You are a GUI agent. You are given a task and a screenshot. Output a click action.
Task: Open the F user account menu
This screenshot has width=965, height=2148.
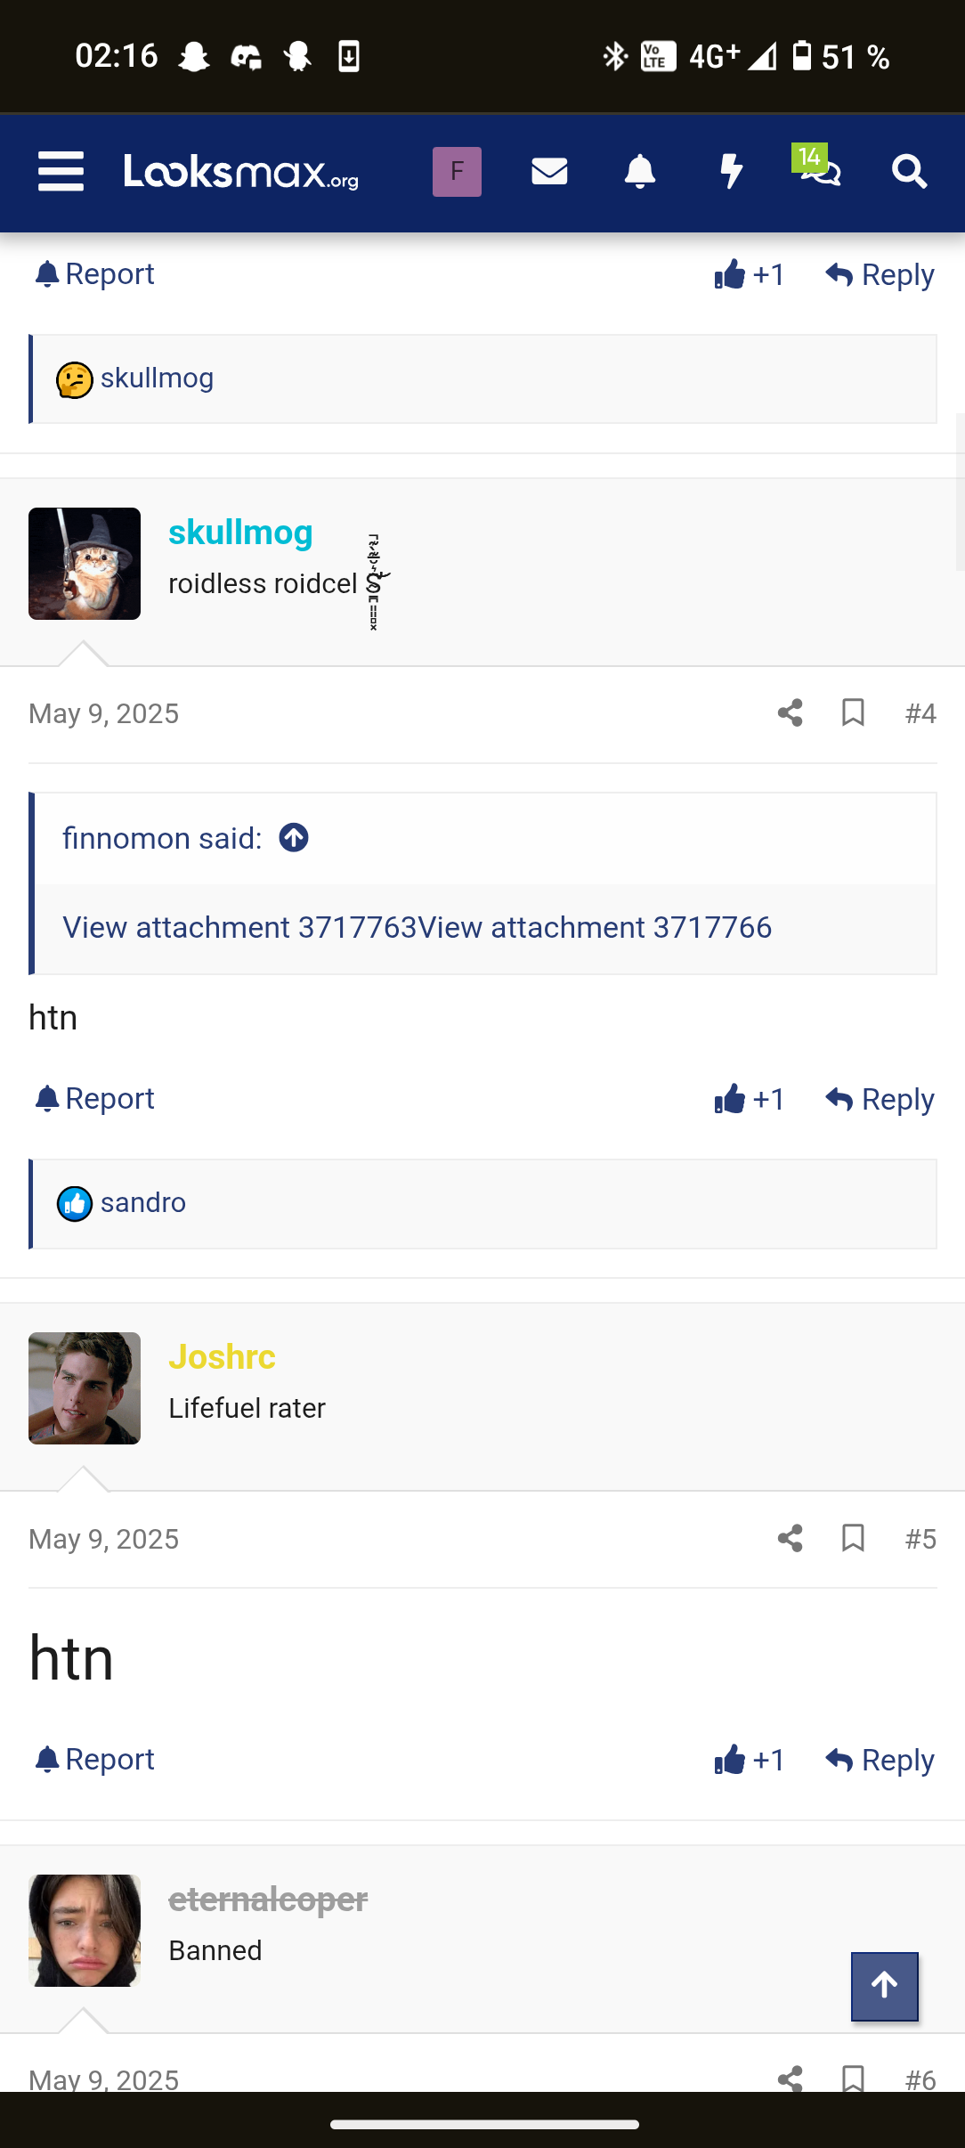[457, 171]
